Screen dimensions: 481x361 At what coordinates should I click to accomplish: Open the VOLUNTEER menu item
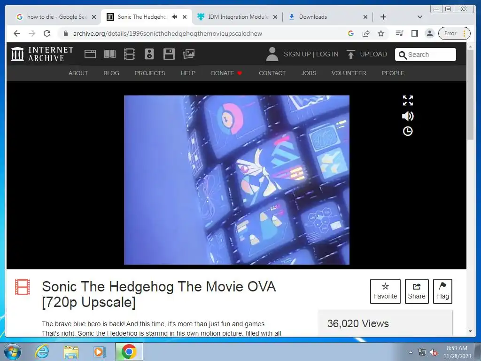pyautogui.click(x=349, y=73)
